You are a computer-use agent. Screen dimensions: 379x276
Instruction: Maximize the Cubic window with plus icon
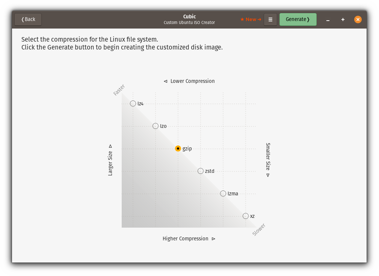point(343,19)
